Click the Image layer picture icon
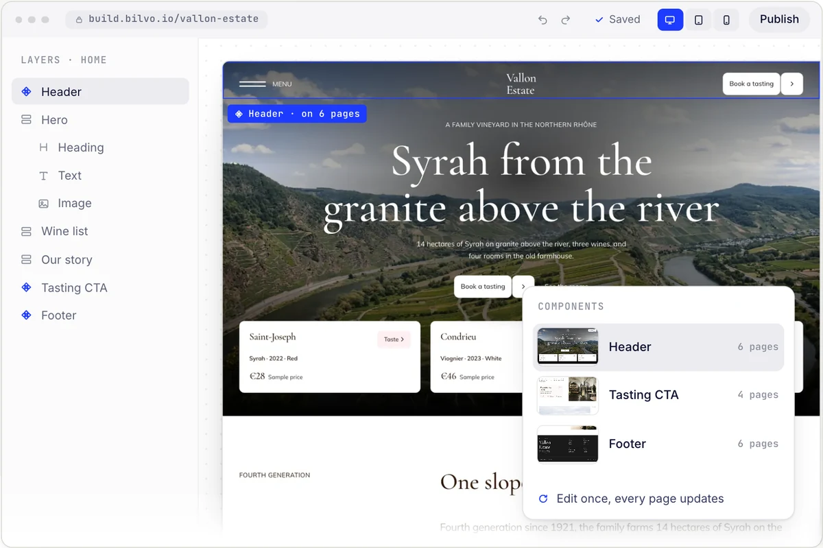Viewport: 823px width, 548px height. pos(43,204)
